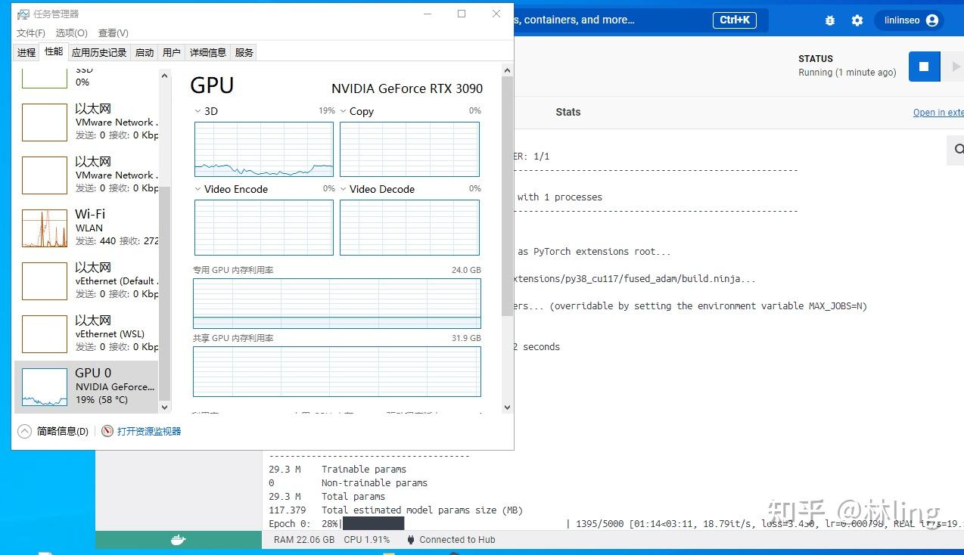Click the 24.0 GB dedicated memory value
This screenshot has width=964, height=555.
pos(466,270)
